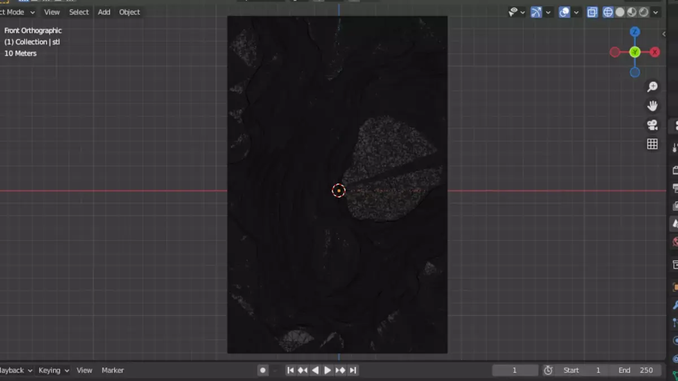Screen dimensions: 678x381
Task: Open the object interaction mode dropdown
Action: click(18, 12)
